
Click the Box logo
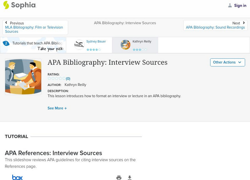[17, 177]
